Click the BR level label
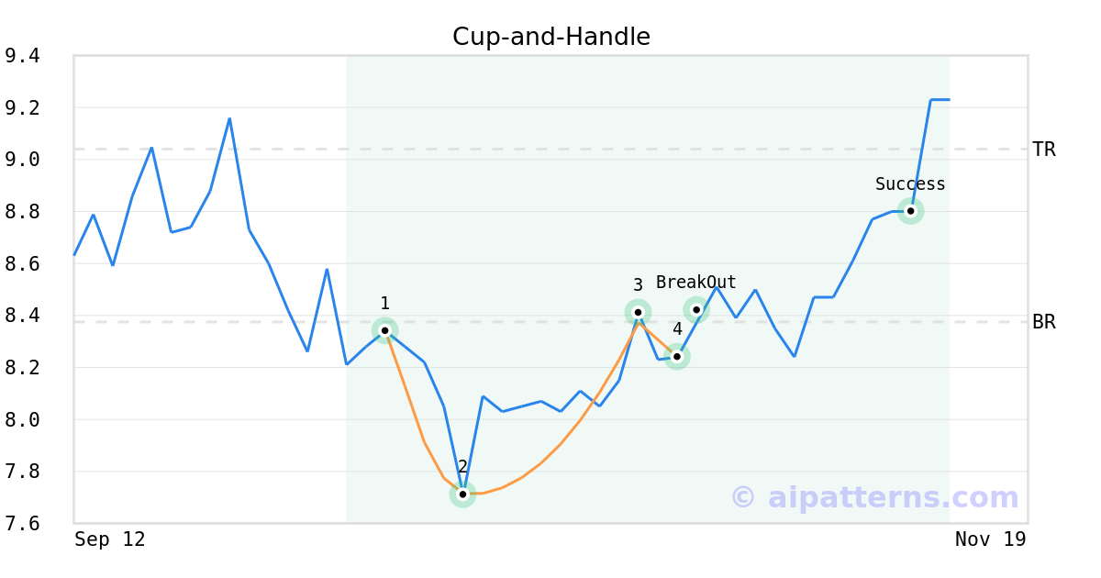 coord(1044,322)
